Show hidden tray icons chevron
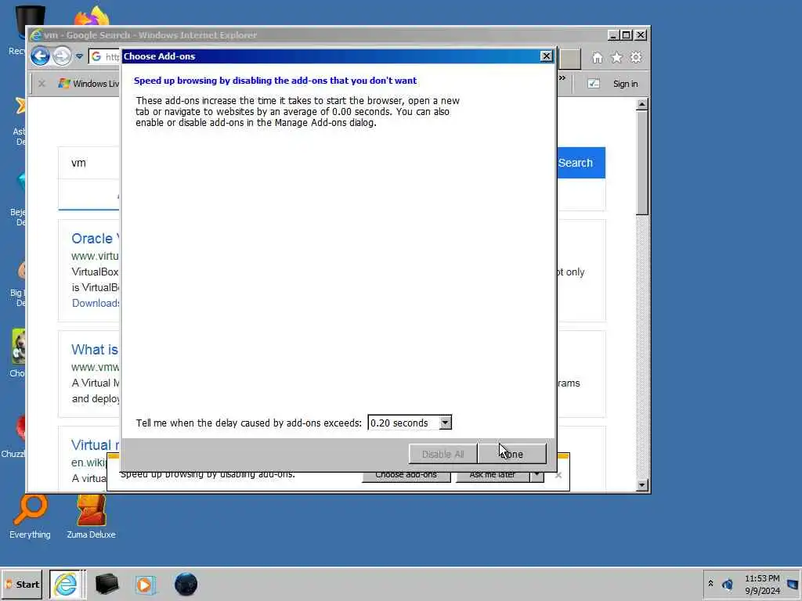This screenshot has height=601, width=802. pyautogui.click(x=710, y=583)
